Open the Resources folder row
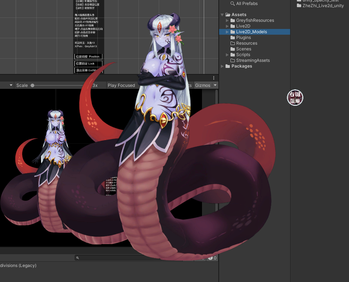The image size is (349, 282). click(x=254, y=43)
